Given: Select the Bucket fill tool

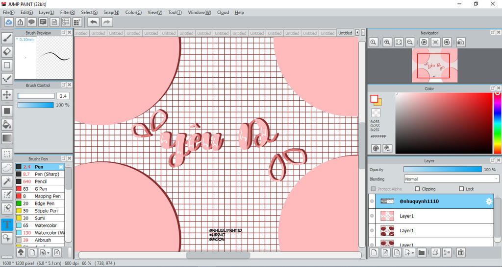Looking at the screenshot, I should point(7,125).
